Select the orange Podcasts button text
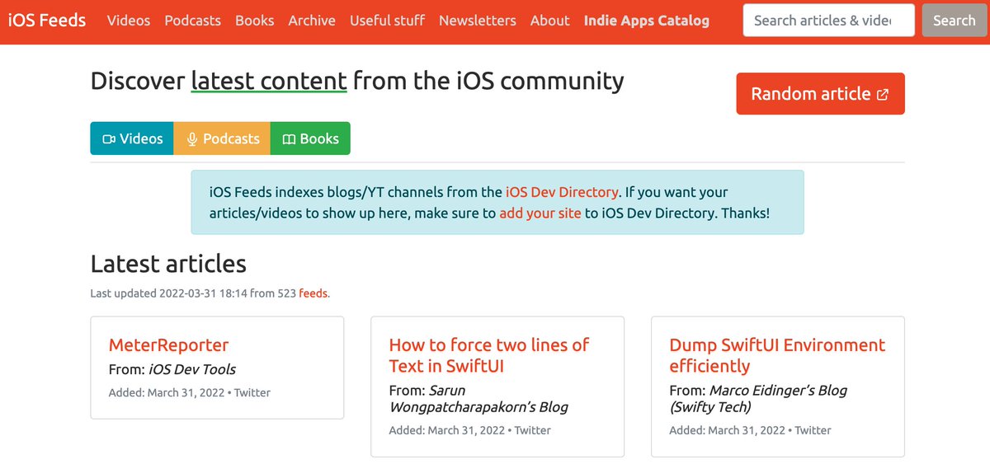 (231, 138)
